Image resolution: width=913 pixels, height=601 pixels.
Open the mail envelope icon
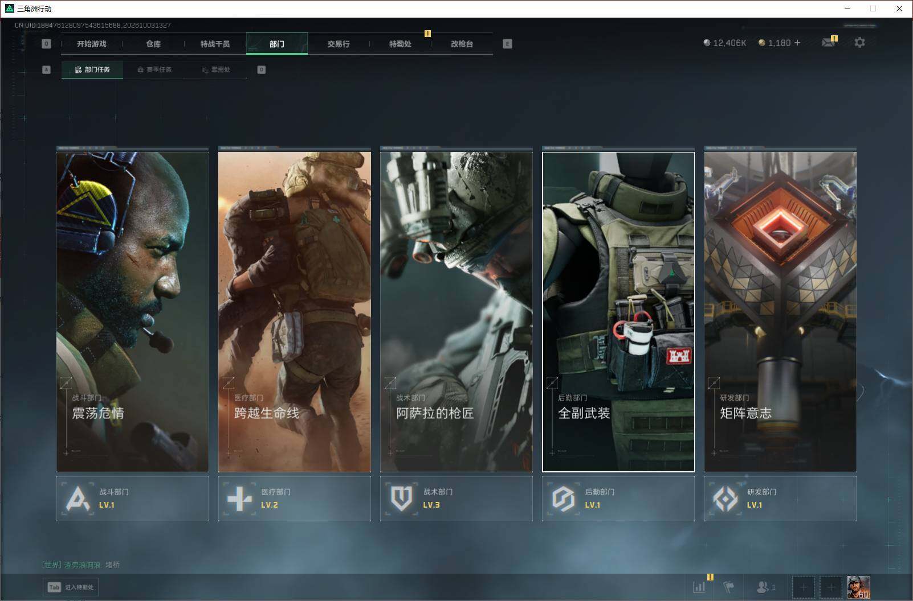[829, 43]
